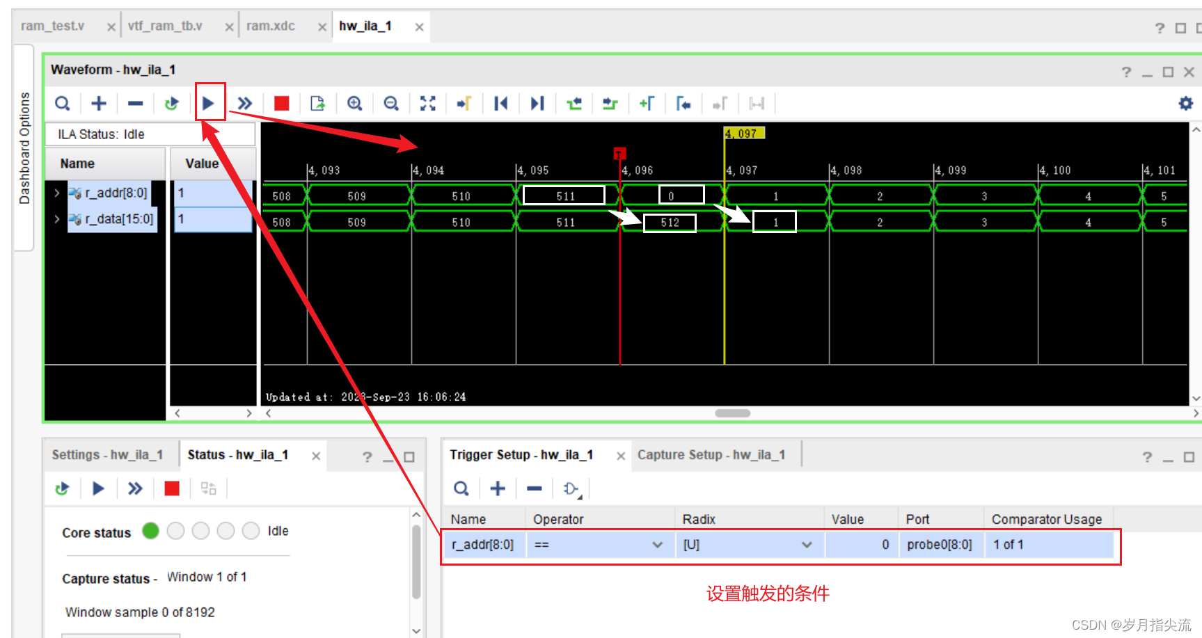Click the yellow cursor marker 4,097
This screenshot has width=1202, height=638.
[x=745, y=133]
